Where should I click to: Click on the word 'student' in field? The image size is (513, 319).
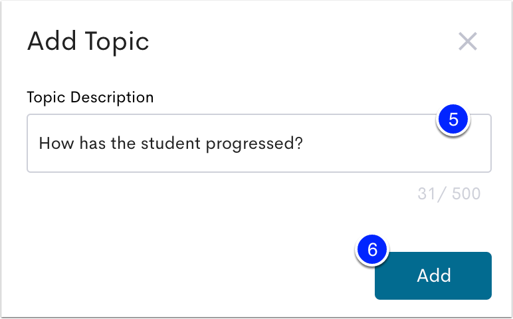click(171, 144)
